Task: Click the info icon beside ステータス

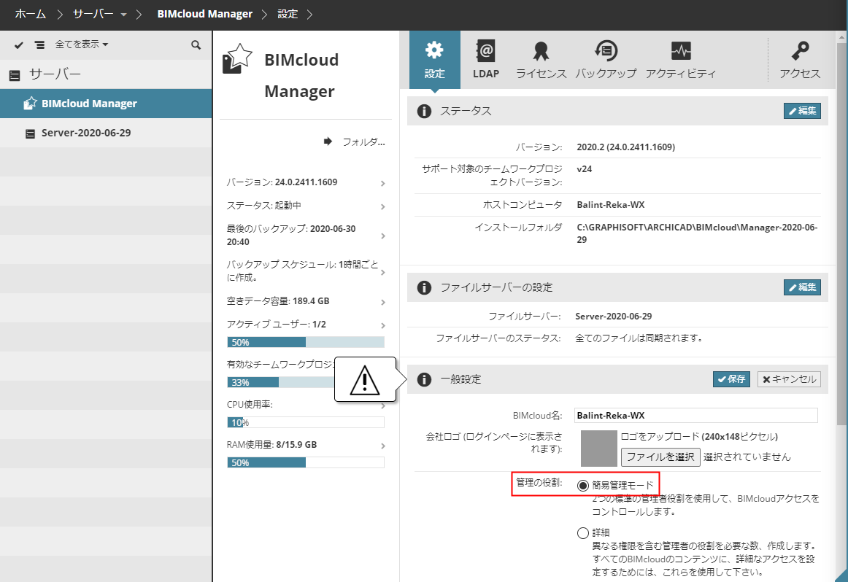Action: pos(424,112)
